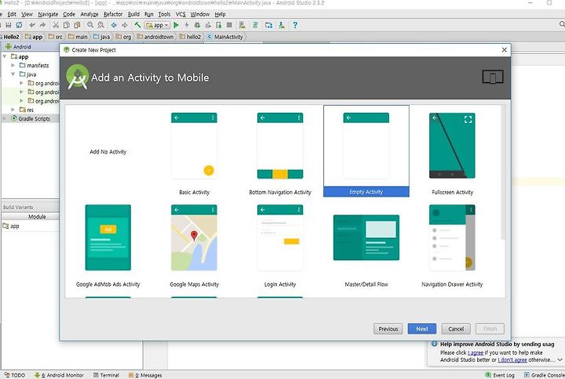This screenshot has width=565, height=379.
Task: Close the Create New Project dialog
Action: click(x=504, y=50)
